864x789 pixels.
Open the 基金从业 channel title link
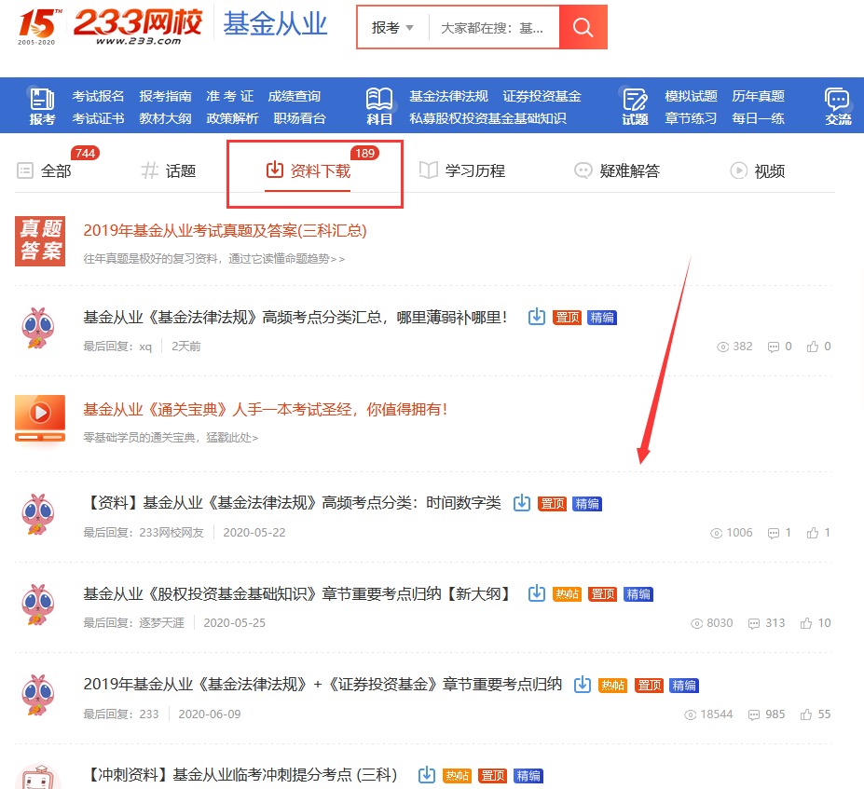(275, 25)
